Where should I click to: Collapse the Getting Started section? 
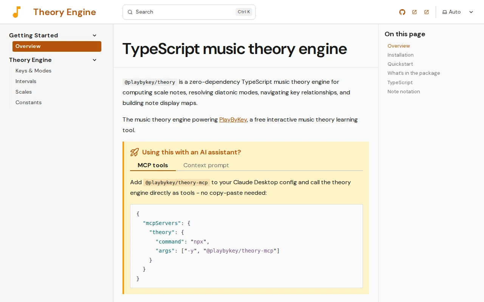[95, 35]
